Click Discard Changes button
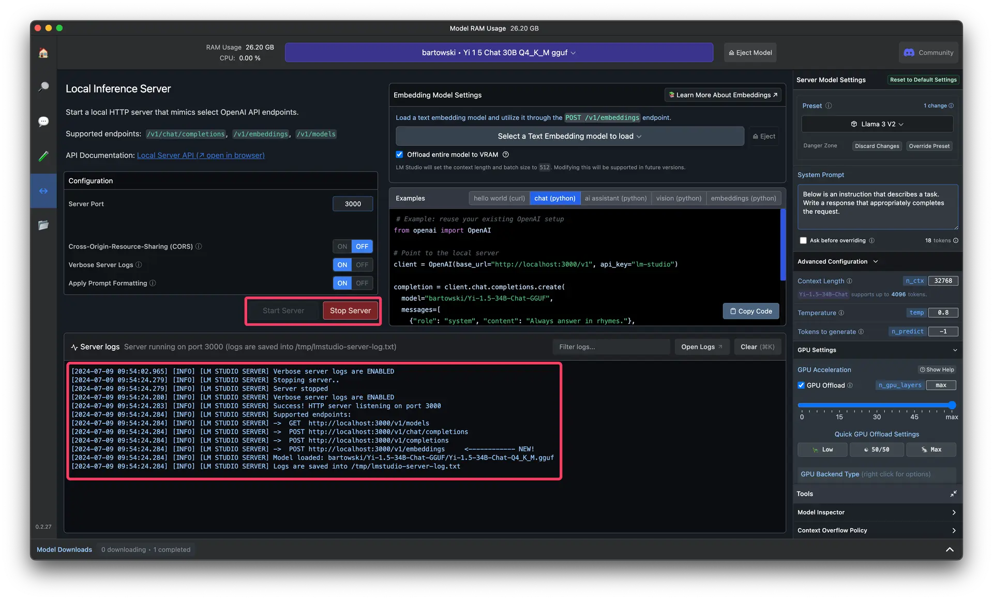This screenshot has width=993, height=600. click(x=877, y=146)
